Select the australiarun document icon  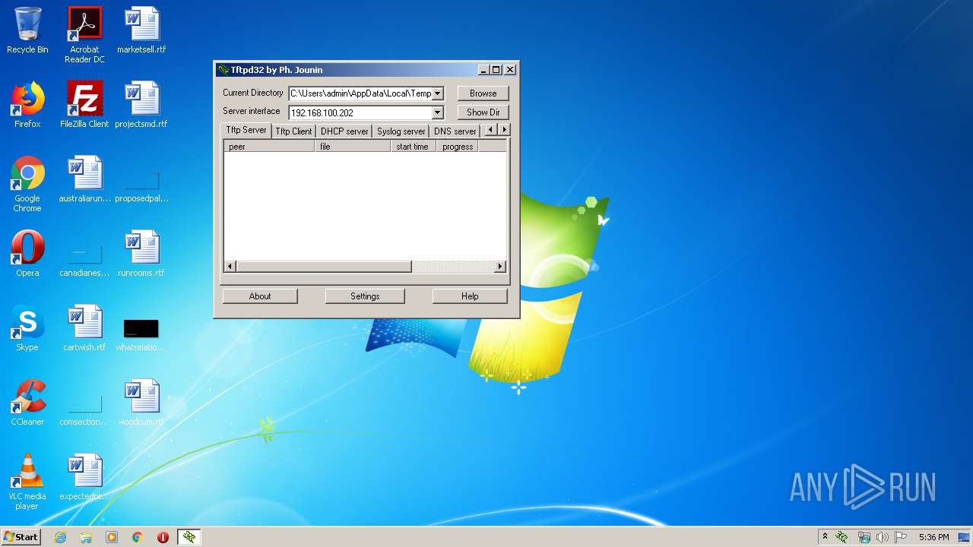coord(84,179)
